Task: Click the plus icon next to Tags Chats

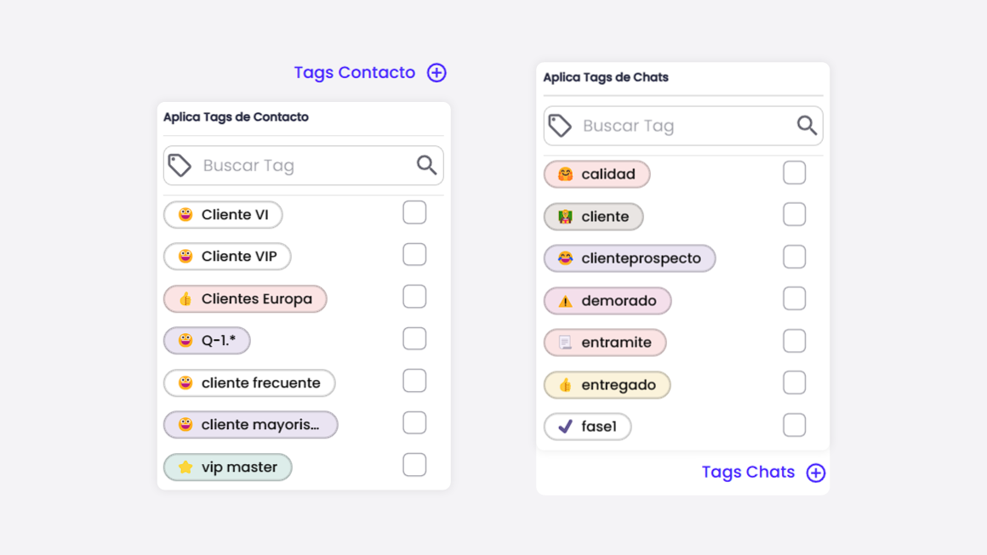Action: tap(816, 473)
